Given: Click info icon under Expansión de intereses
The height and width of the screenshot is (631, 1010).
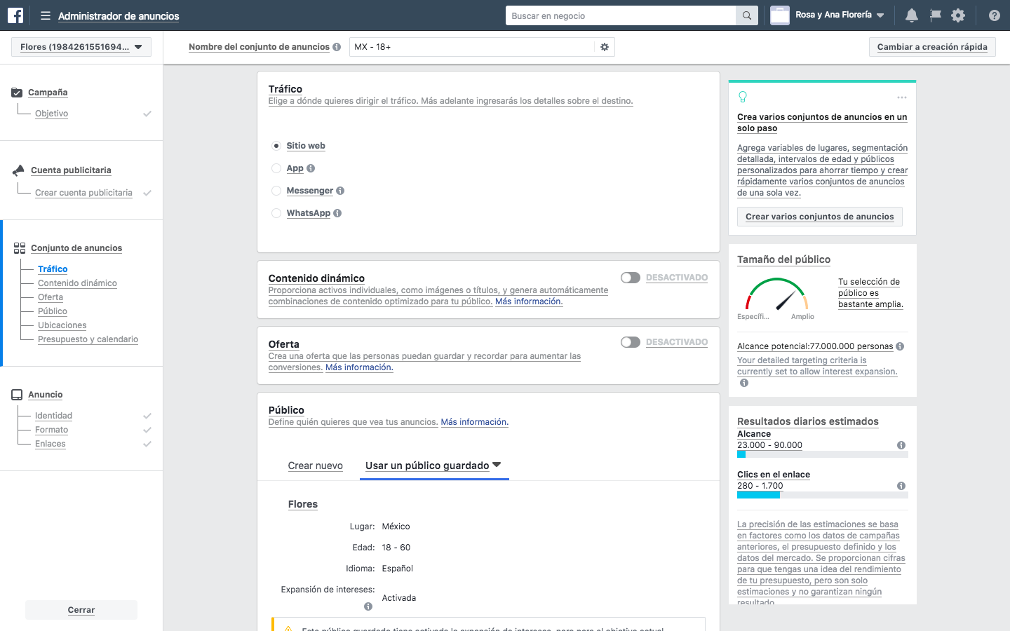Looking at the screenshot, I should 368,606.
